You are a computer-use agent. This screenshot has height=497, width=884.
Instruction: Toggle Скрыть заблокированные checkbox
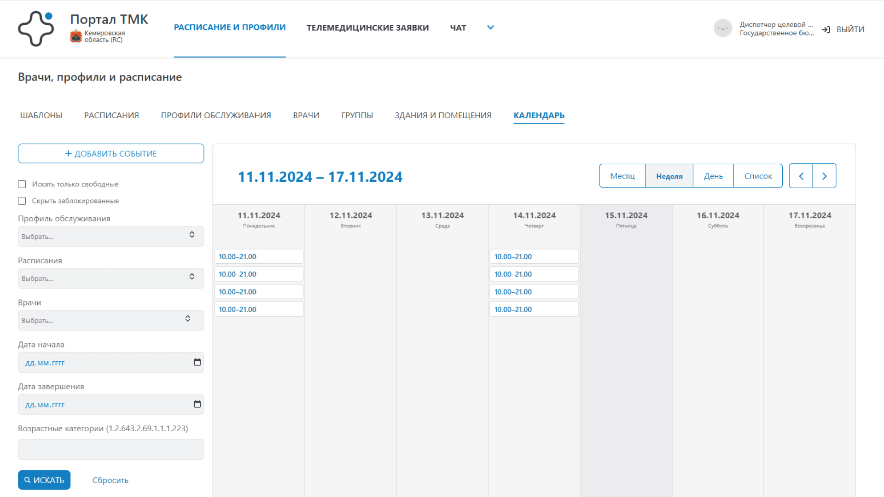tap(22, 201)
